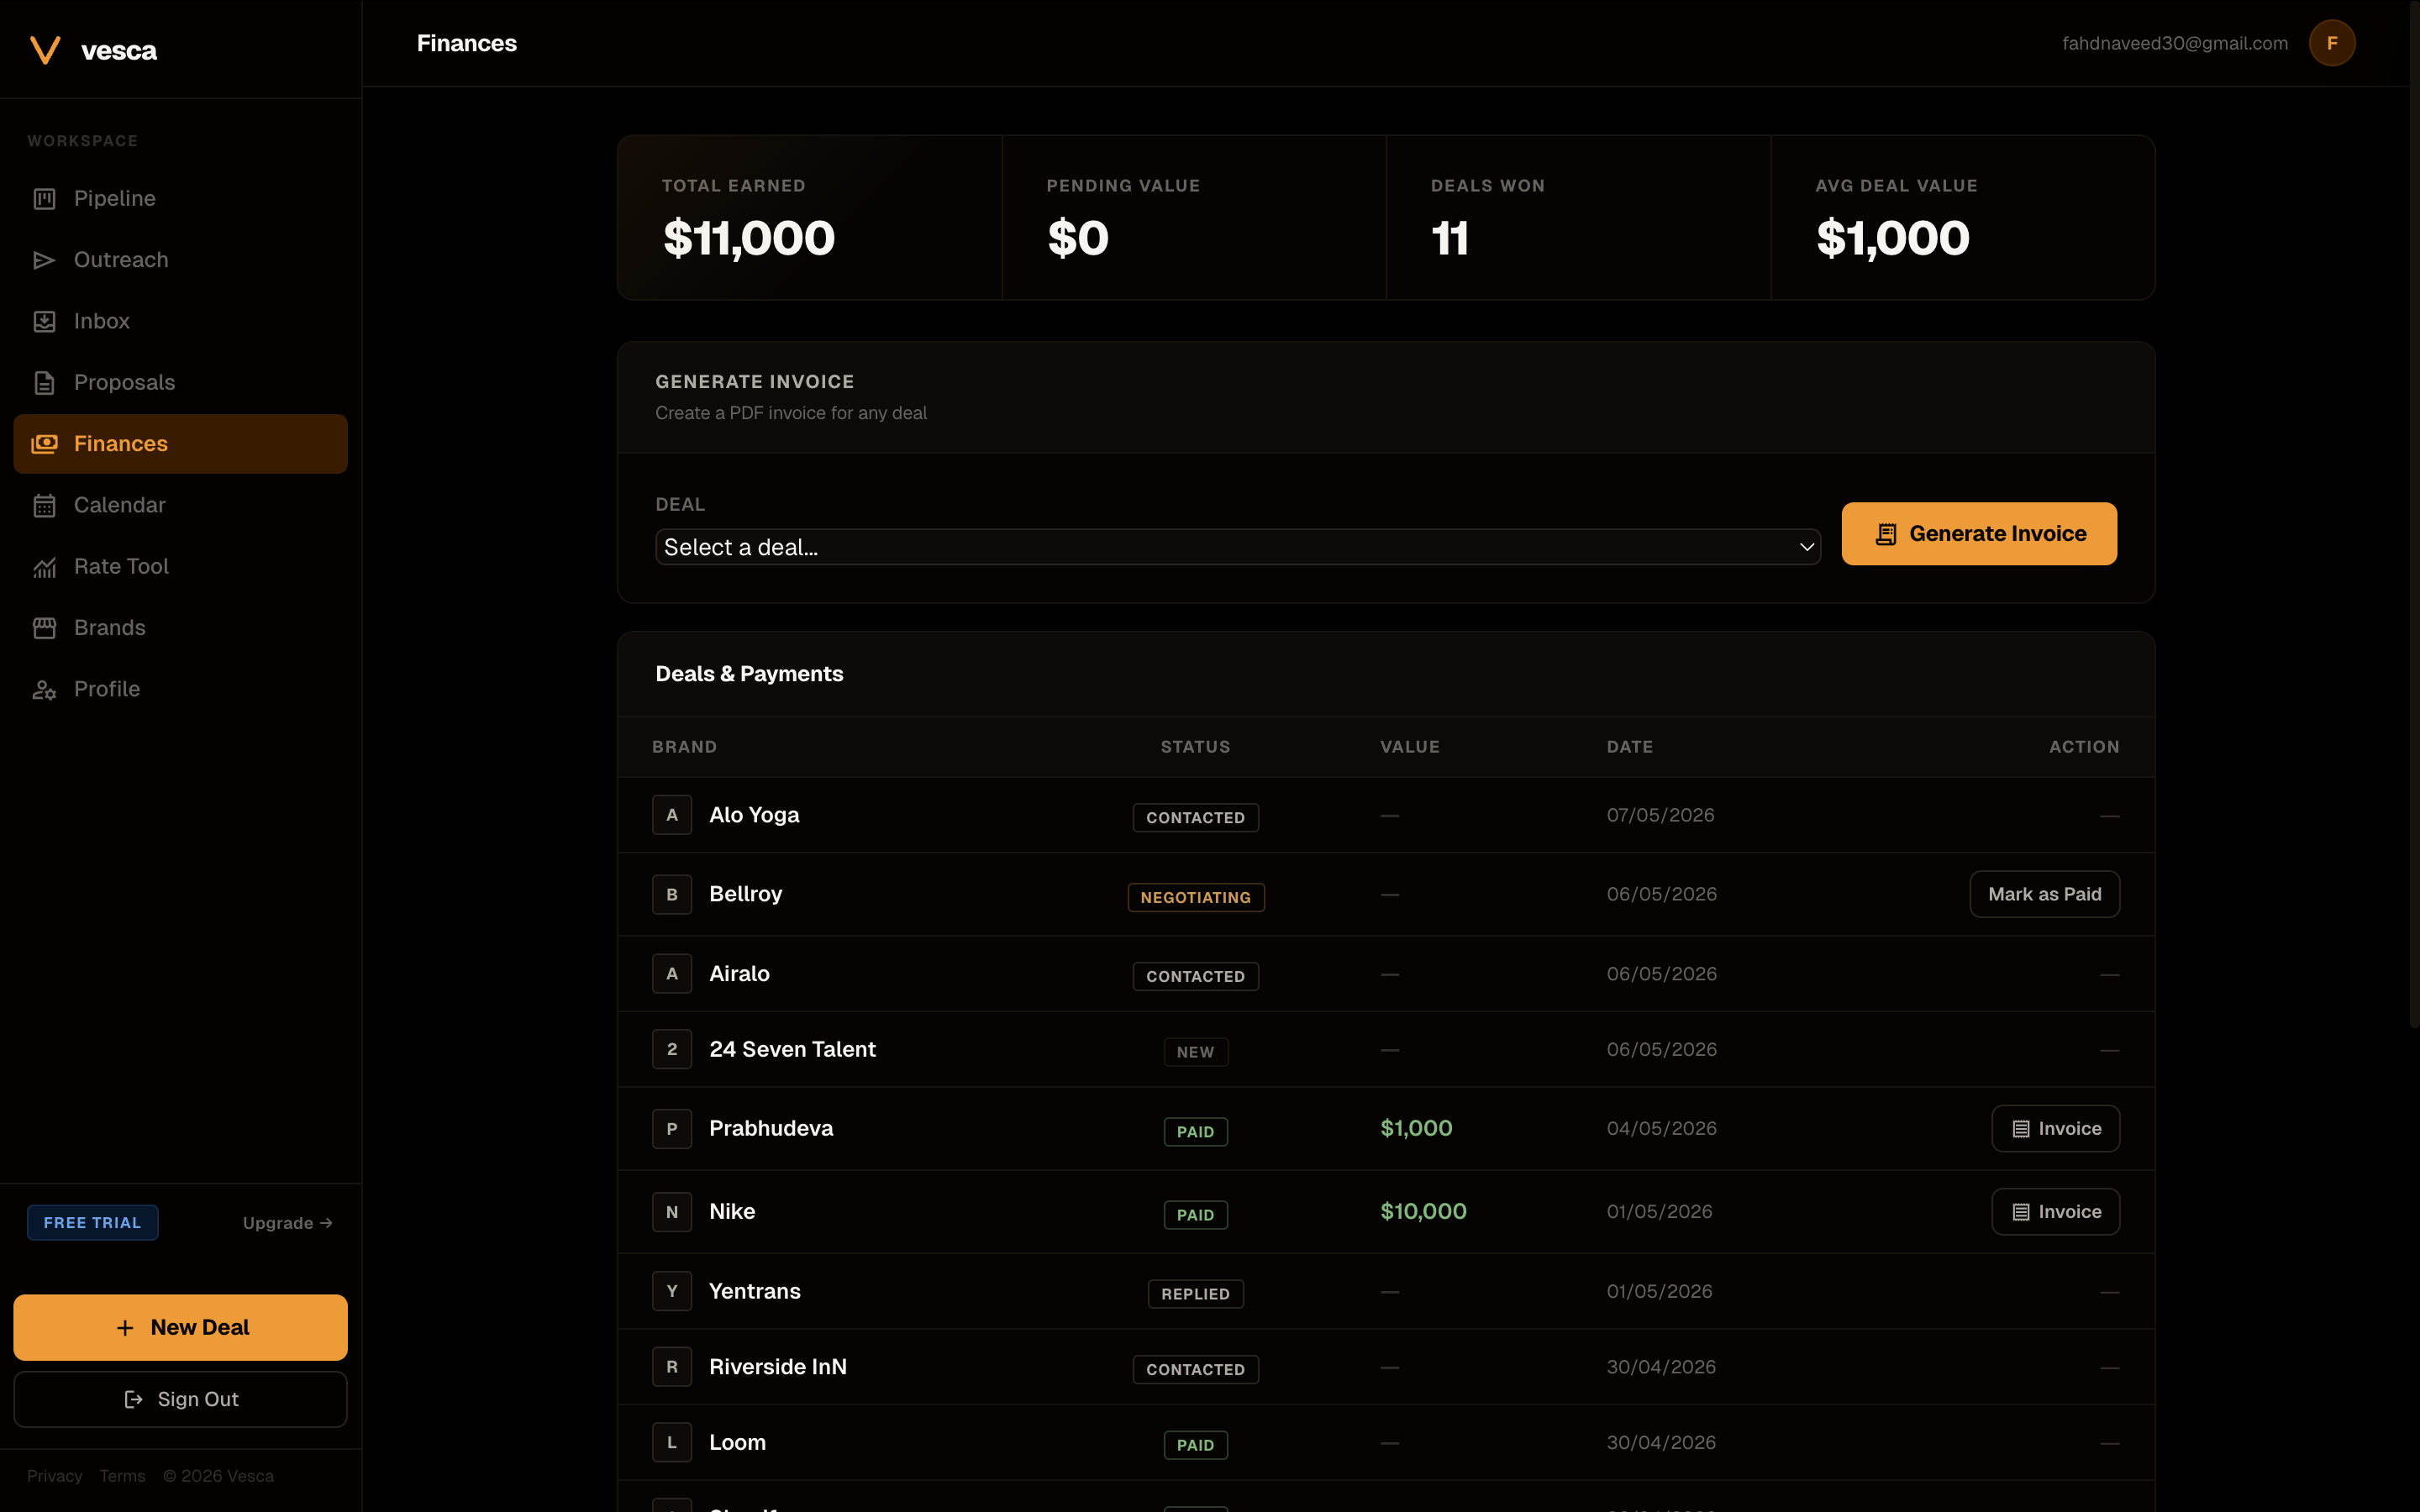Image resolution: width=2420 pixels, height=1512 pixels.
Task: Click the Alo Yoga date 07/05/2026
Action: click(1660, 815)
